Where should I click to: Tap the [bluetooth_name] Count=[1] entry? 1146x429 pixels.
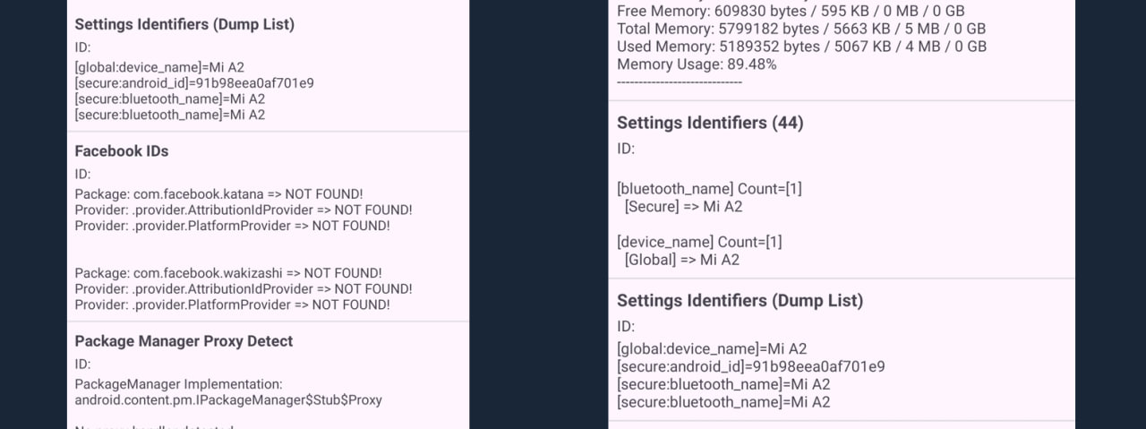pyautogui.click(x=709, y=189)
